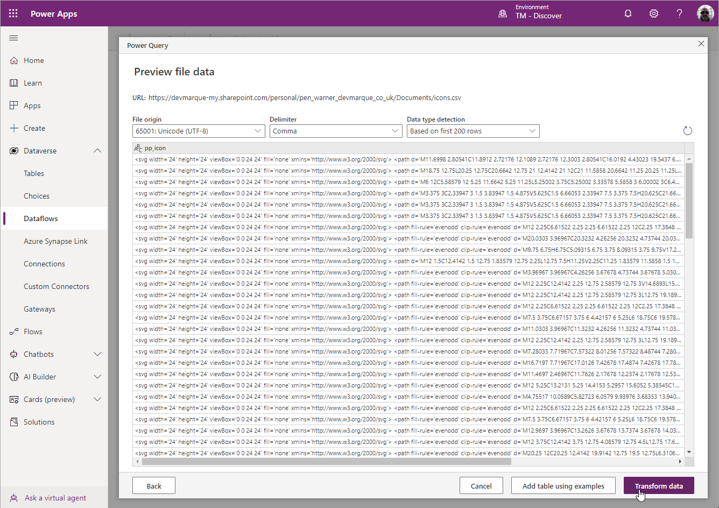Viewport: 719px width, 508px height.
Task: Click the Create plus icon
Action: pos(14,128)
